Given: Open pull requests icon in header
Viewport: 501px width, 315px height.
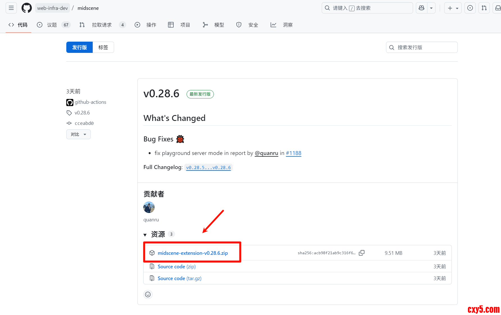Looking at the screenshot, I should [484, 8].
